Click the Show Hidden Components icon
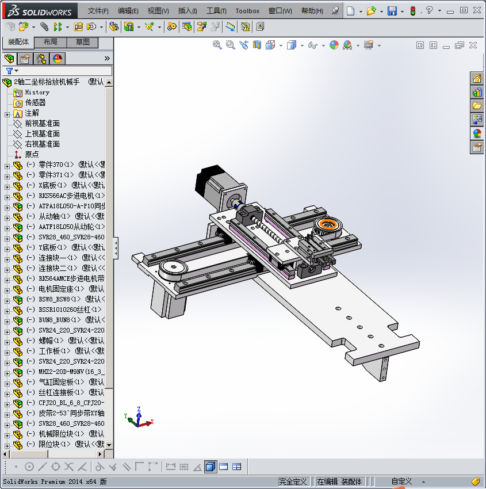This screenshot has height=489, width=486. pyautogui.click(x=113, y=27)
